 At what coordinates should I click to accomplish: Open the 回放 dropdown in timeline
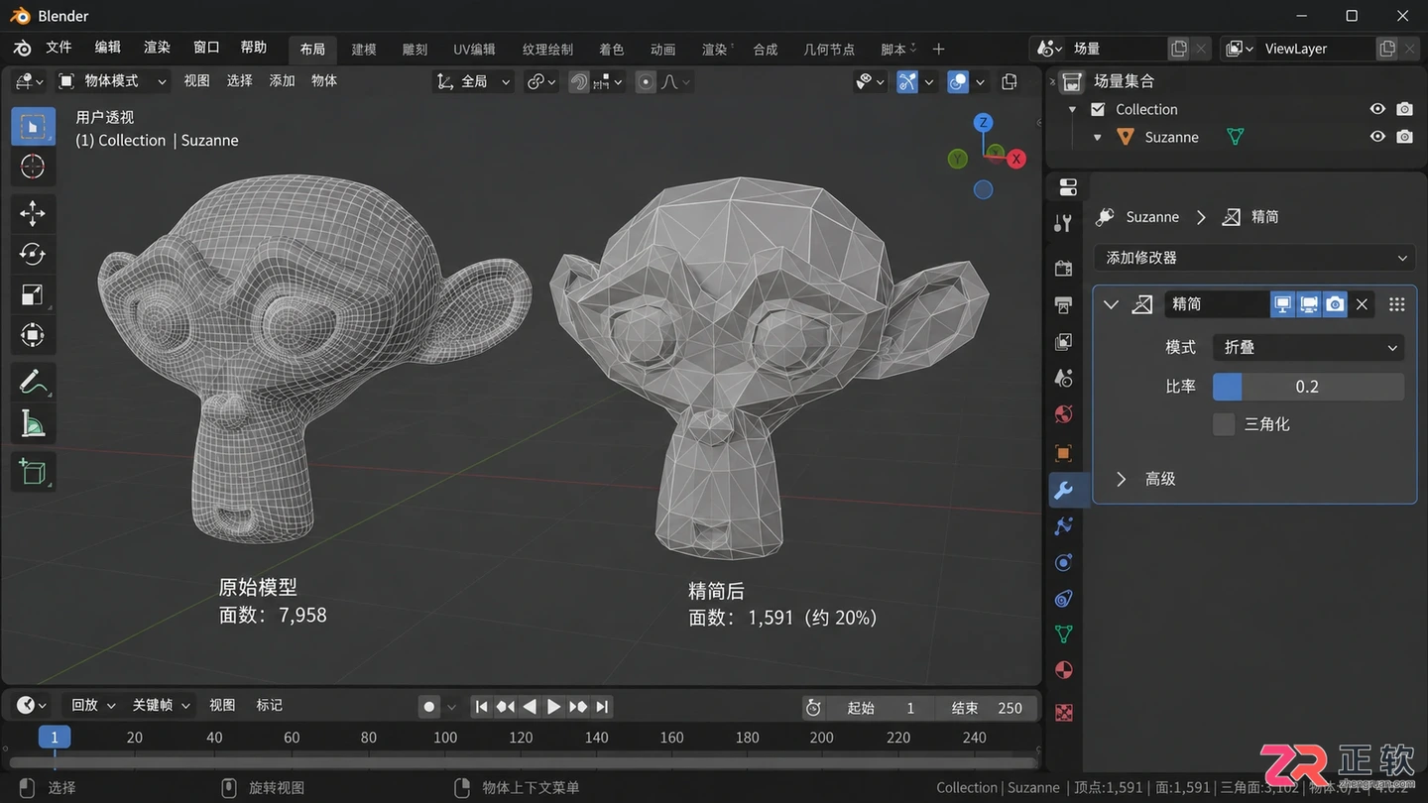[93, 705]
